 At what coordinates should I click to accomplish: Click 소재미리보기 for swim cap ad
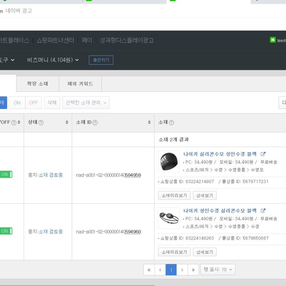[174, 195]
